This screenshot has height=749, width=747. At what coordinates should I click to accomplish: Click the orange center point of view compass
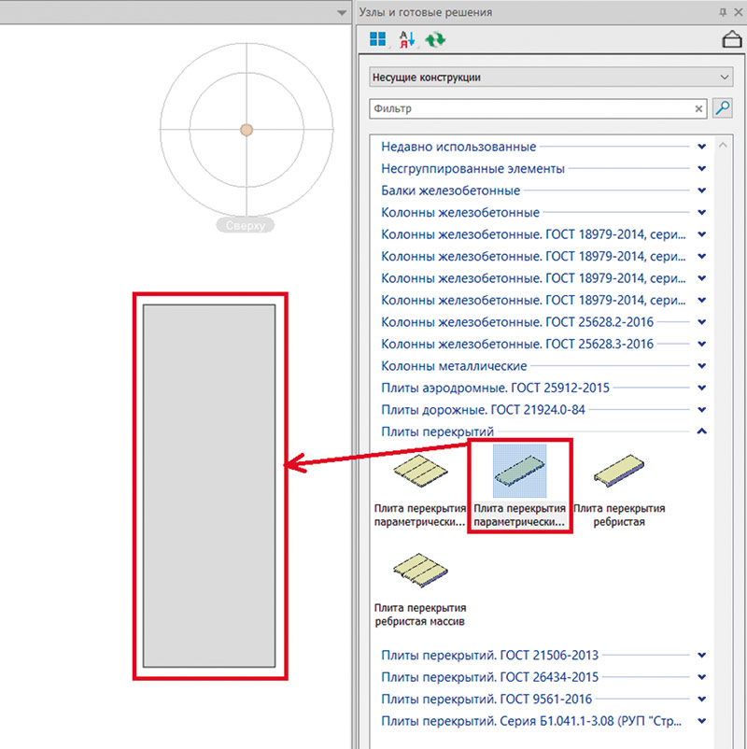click(246, 130)
